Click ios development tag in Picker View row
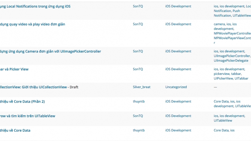Screen dimensions: 251x141 pyautogui.click(x=232, y=69)
